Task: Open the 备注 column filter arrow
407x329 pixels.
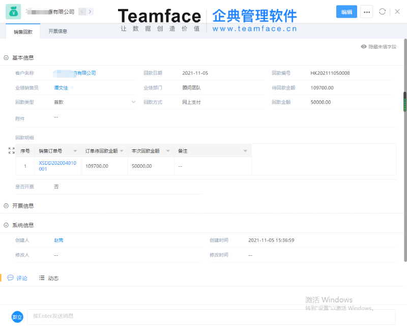Action: point(245,151)
